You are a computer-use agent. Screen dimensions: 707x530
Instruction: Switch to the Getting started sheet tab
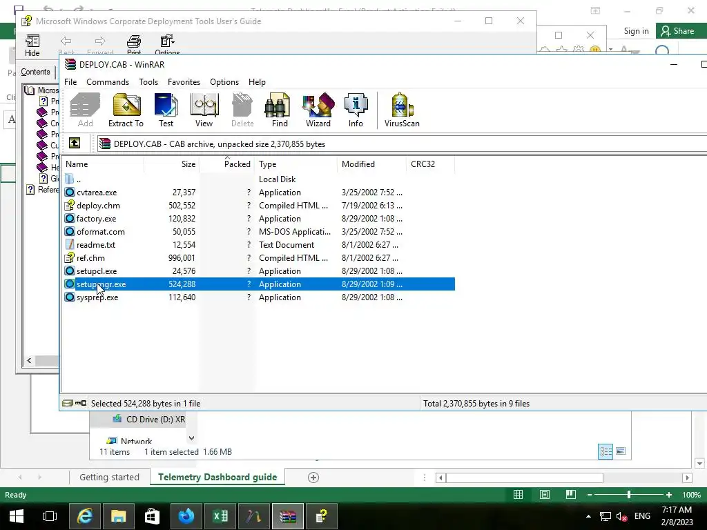[110, 478]
